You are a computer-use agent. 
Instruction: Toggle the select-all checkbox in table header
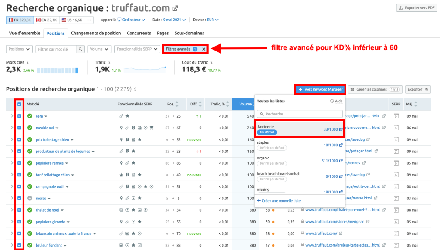pos(19,104)
